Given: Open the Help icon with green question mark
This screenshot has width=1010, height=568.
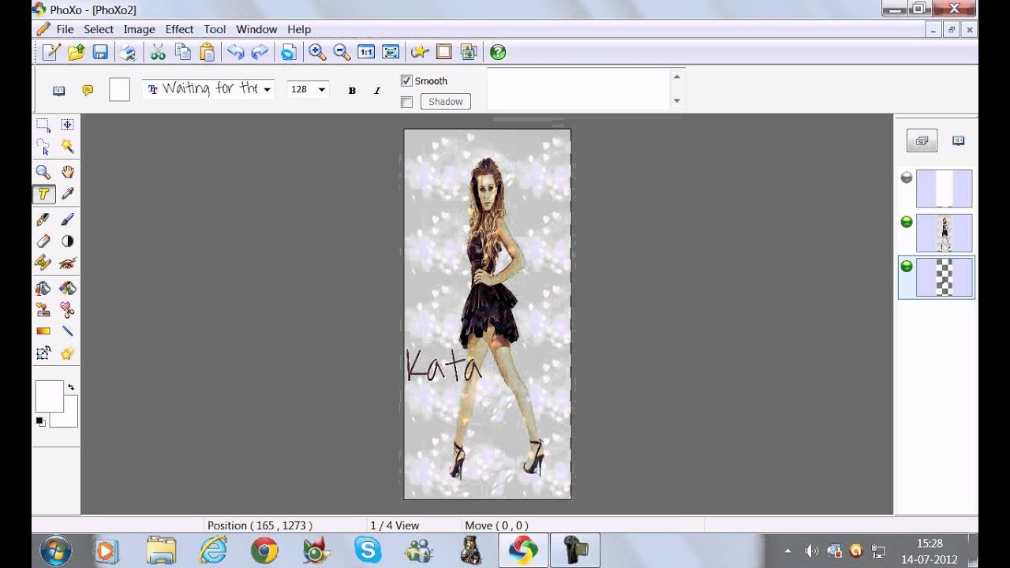Looking at the screenshot, I should 498,52.
